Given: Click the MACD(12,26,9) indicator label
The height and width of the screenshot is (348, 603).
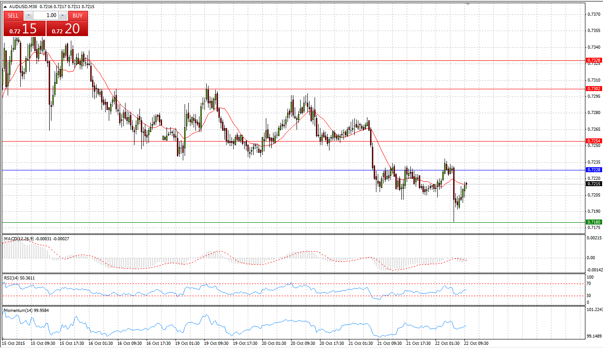Looking at the screenshot, I should 19,238.
